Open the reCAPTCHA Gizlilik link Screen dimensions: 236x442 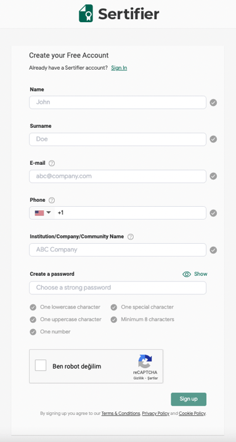(139, 378)
